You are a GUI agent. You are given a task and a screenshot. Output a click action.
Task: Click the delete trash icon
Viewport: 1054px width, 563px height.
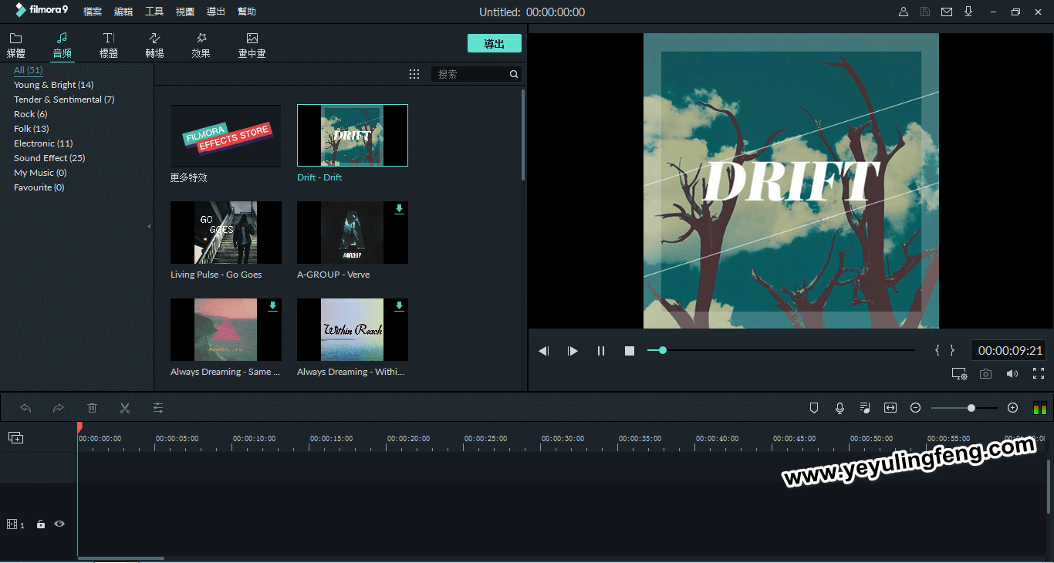point(92,408)
